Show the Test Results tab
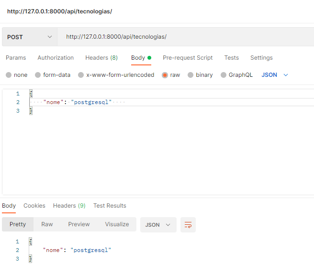 (110, 206)
